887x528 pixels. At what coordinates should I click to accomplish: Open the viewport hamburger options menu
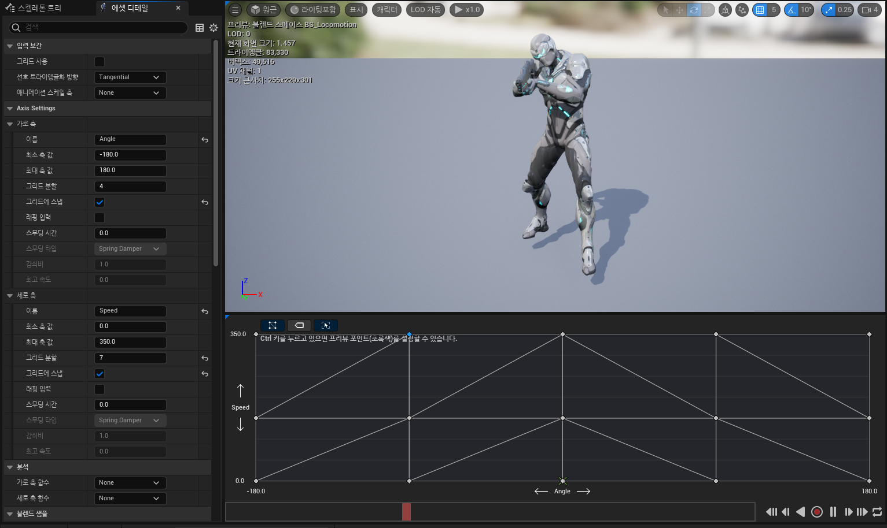coord(235,10)
